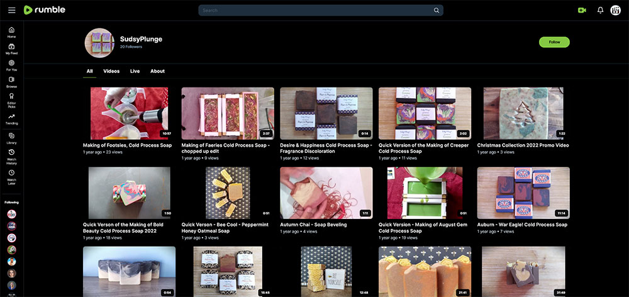Image resolution: width=629 pixels, height=297 pixels.
Task: Click title 'Making of Faeries Cold Process Soap'
Action: tap(225, 148)
